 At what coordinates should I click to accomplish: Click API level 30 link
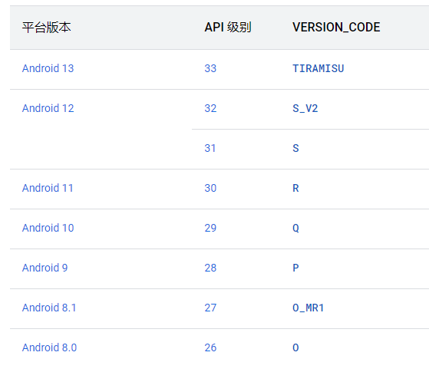(210, 188)
